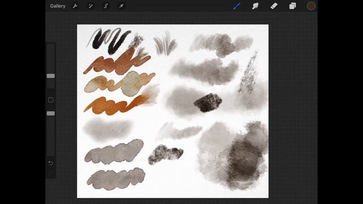This screenshot has height=204, width=363.
Task: Tap the square modify button on sidebar
Action: 50,100
